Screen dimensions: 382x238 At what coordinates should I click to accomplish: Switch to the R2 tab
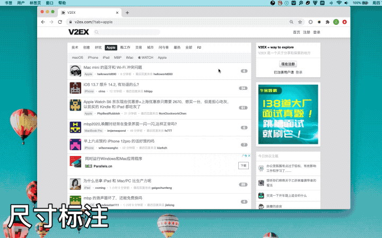pyautogui.click(x=199, y=48)
